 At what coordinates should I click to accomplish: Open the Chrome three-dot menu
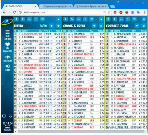click(144, 12)
